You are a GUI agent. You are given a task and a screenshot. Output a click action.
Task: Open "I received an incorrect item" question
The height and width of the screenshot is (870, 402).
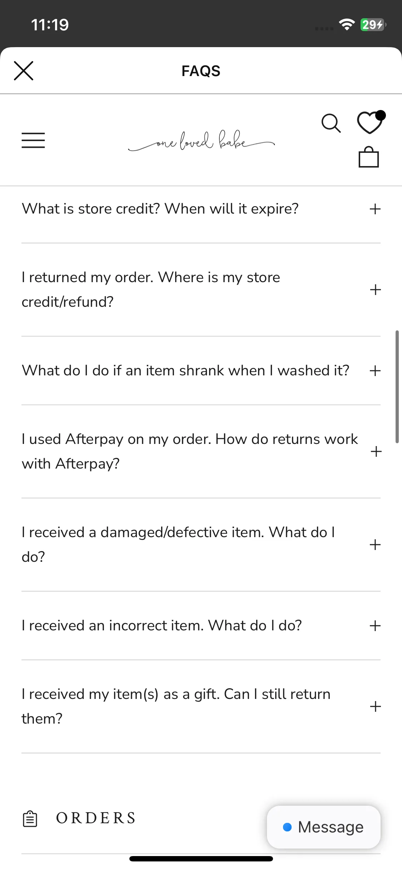tap(201, 626)
